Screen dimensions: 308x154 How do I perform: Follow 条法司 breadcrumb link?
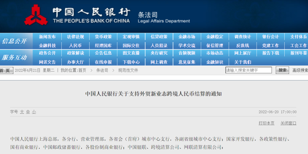tap(102, 70)
